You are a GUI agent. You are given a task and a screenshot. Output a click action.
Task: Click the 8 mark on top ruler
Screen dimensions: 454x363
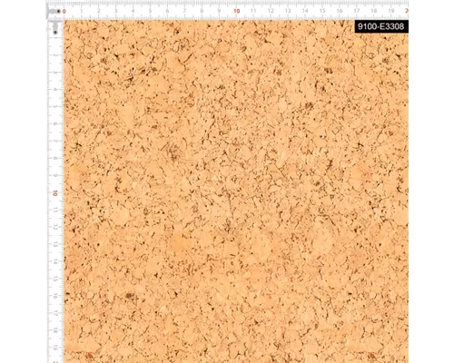(202, 11)
